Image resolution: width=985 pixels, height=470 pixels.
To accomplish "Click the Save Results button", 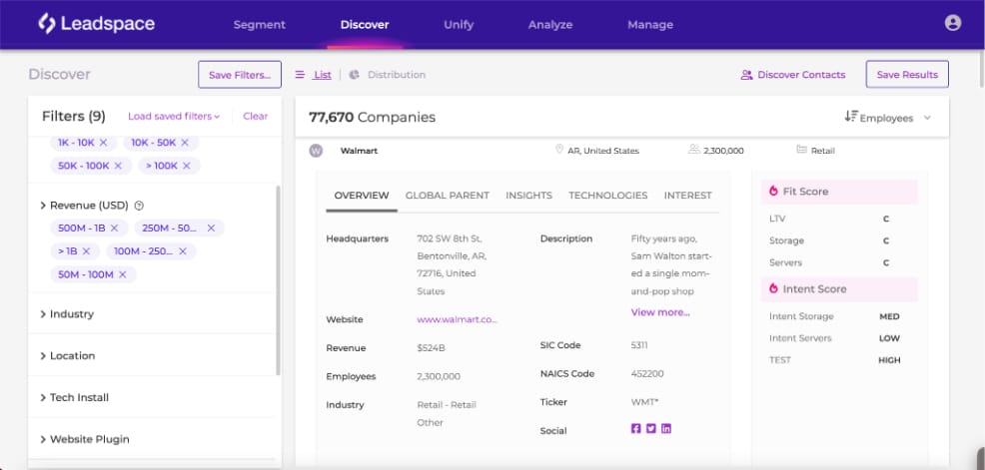I will 907,74.
